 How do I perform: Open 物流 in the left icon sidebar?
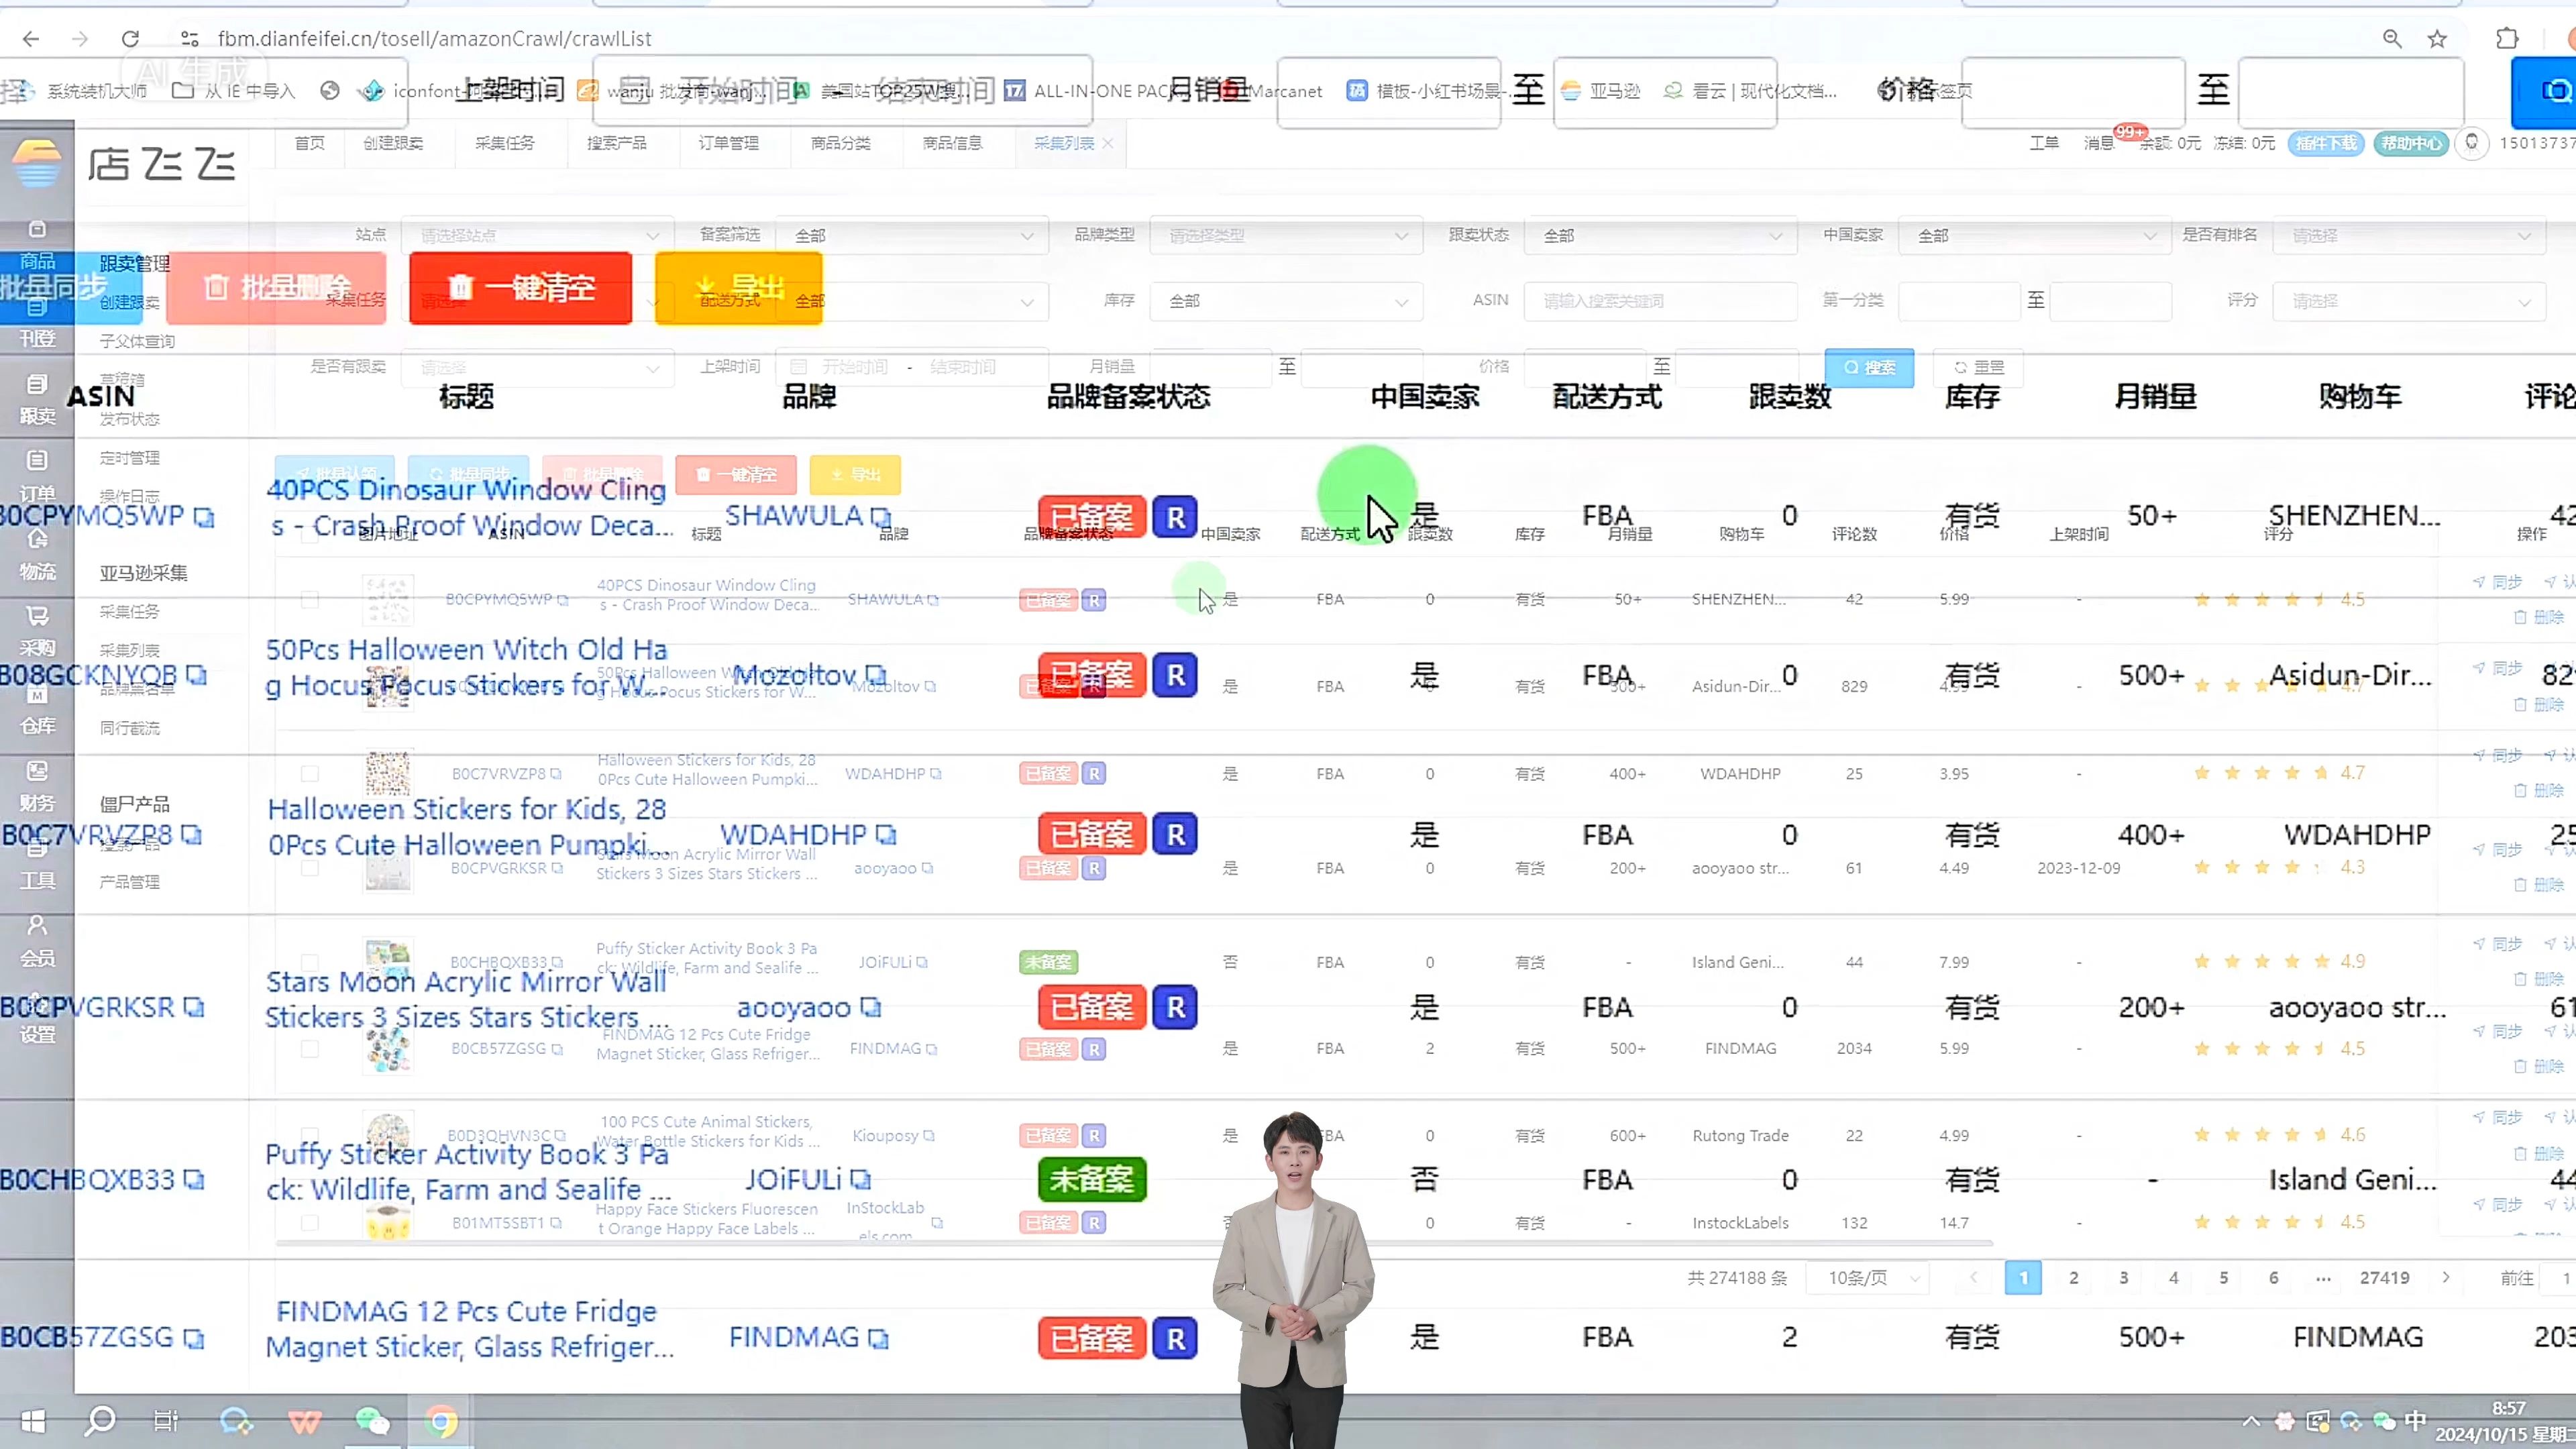pyautogui.click(x=37, y=556)
